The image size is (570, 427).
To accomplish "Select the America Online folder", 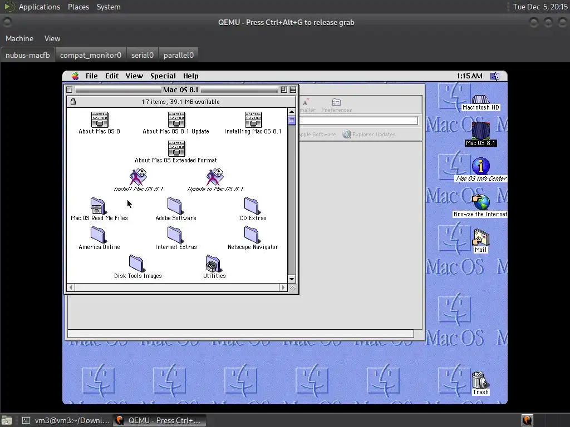I will click(98, 235).
